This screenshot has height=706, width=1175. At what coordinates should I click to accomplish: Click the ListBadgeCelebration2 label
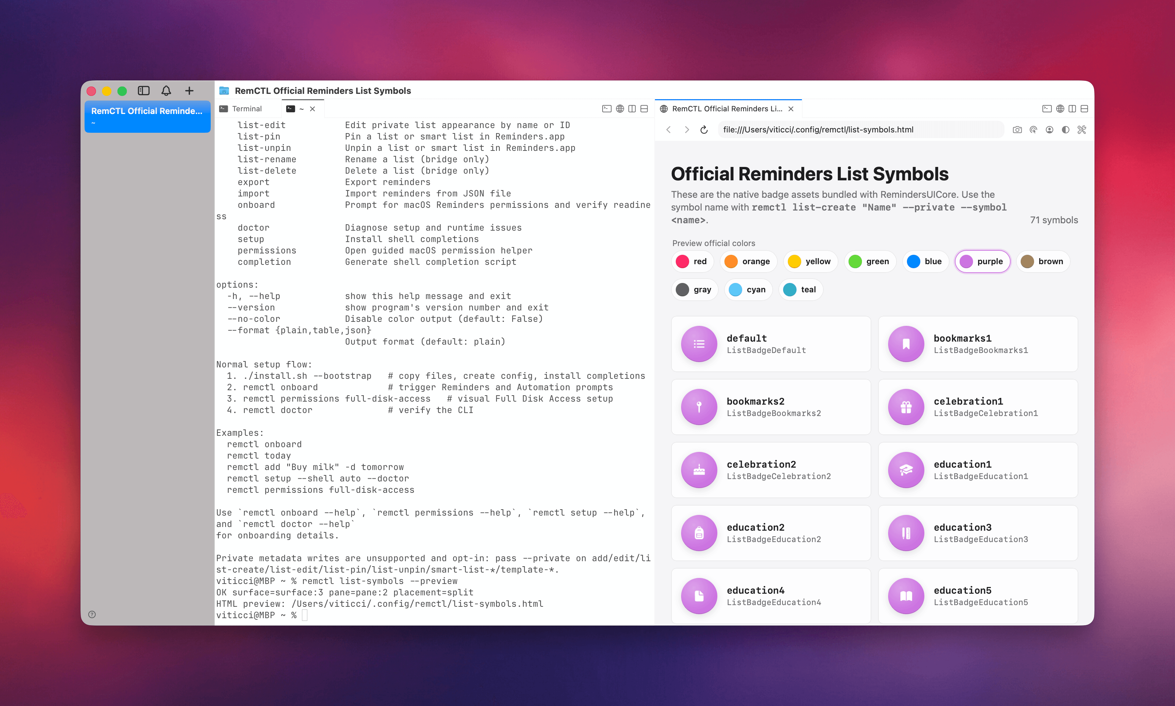(x=779, y=477)
